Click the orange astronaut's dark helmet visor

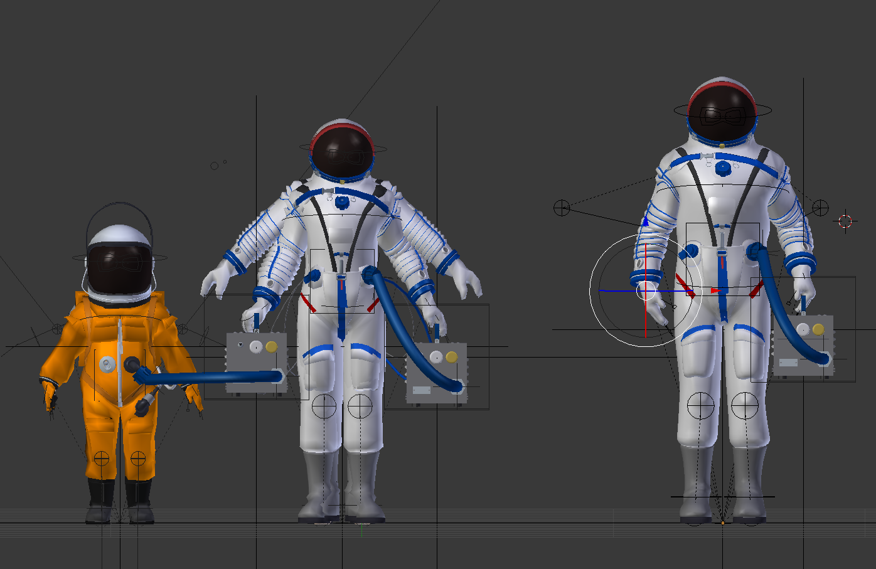[119, 267]
